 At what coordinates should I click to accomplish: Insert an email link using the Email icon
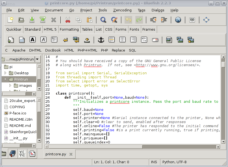pos(155,40)
